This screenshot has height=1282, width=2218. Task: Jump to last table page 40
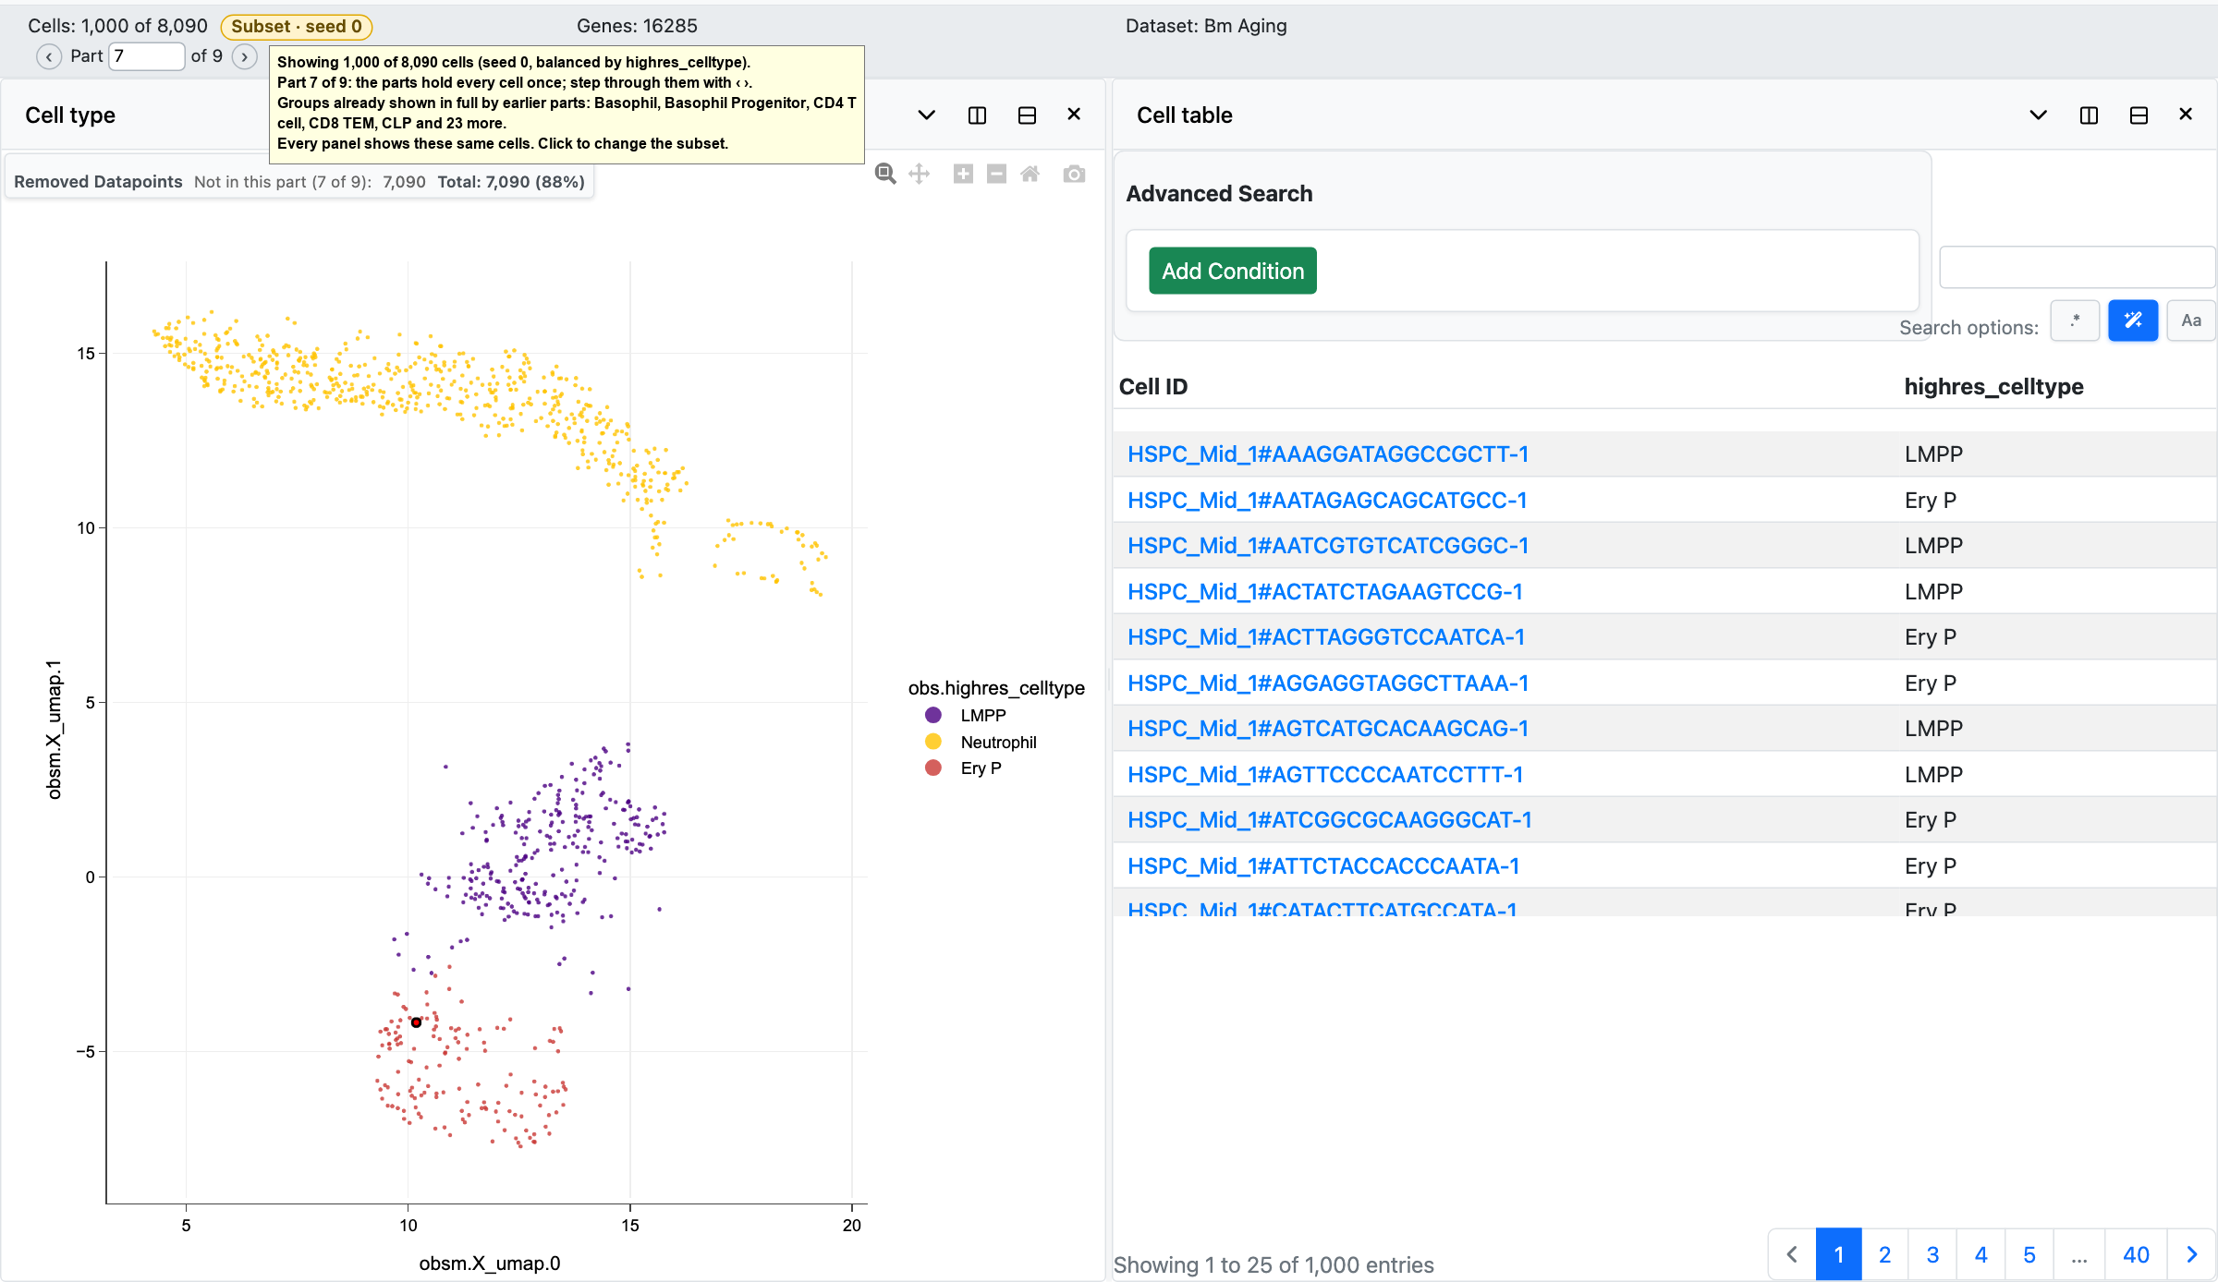[x=2136, y=1254]
